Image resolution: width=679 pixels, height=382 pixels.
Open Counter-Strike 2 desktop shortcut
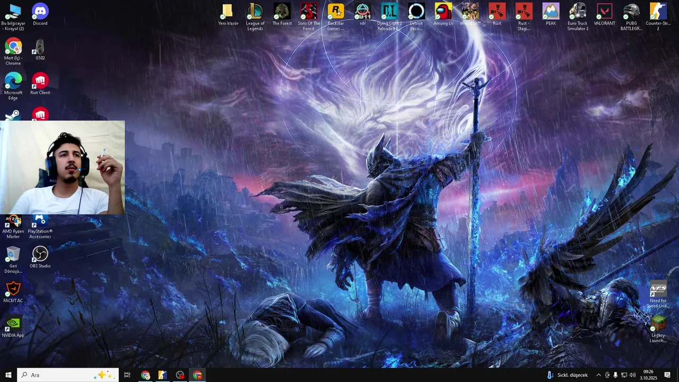point(658,17)
